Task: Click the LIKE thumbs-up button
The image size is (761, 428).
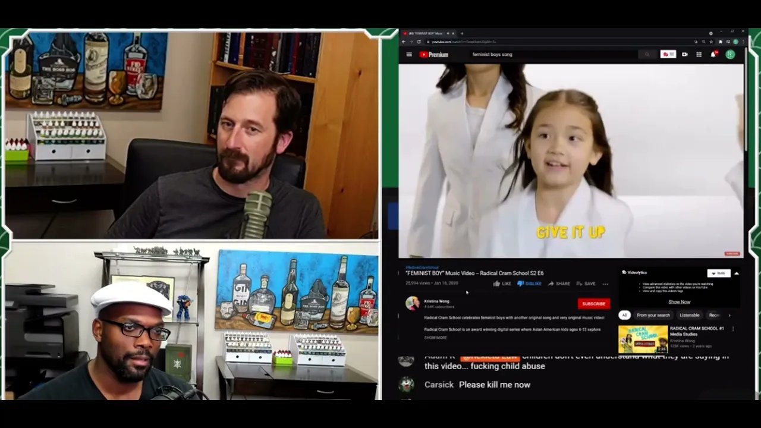Action: [502, 284]
